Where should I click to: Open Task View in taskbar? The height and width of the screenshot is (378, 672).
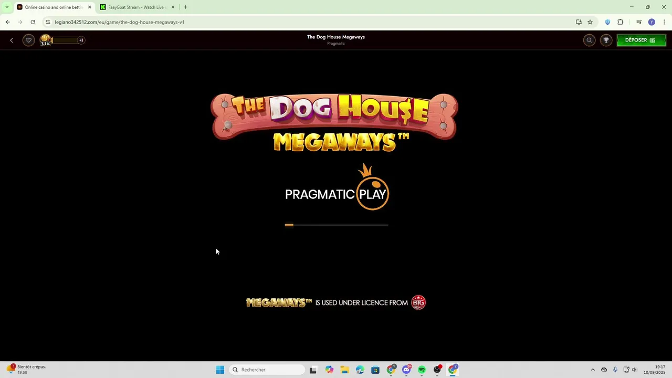pyautogui.click(x=313, y=370)
